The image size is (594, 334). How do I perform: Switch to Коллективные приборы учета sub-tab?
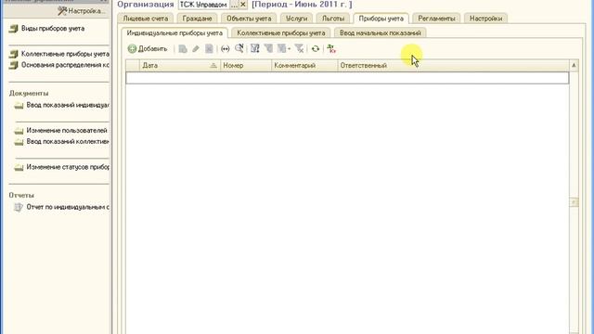[x=280, y=33]
